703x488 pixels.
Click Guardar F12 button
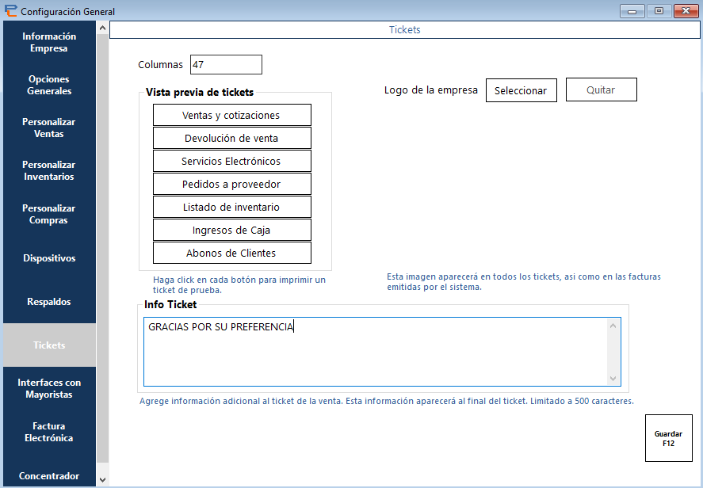[x=668, y=438]
